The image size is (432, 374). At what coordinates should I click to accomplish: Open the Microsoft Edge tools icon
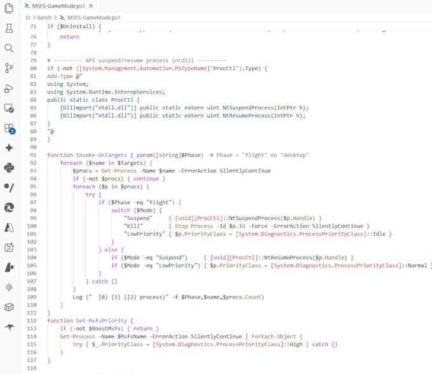coord(9,207)
